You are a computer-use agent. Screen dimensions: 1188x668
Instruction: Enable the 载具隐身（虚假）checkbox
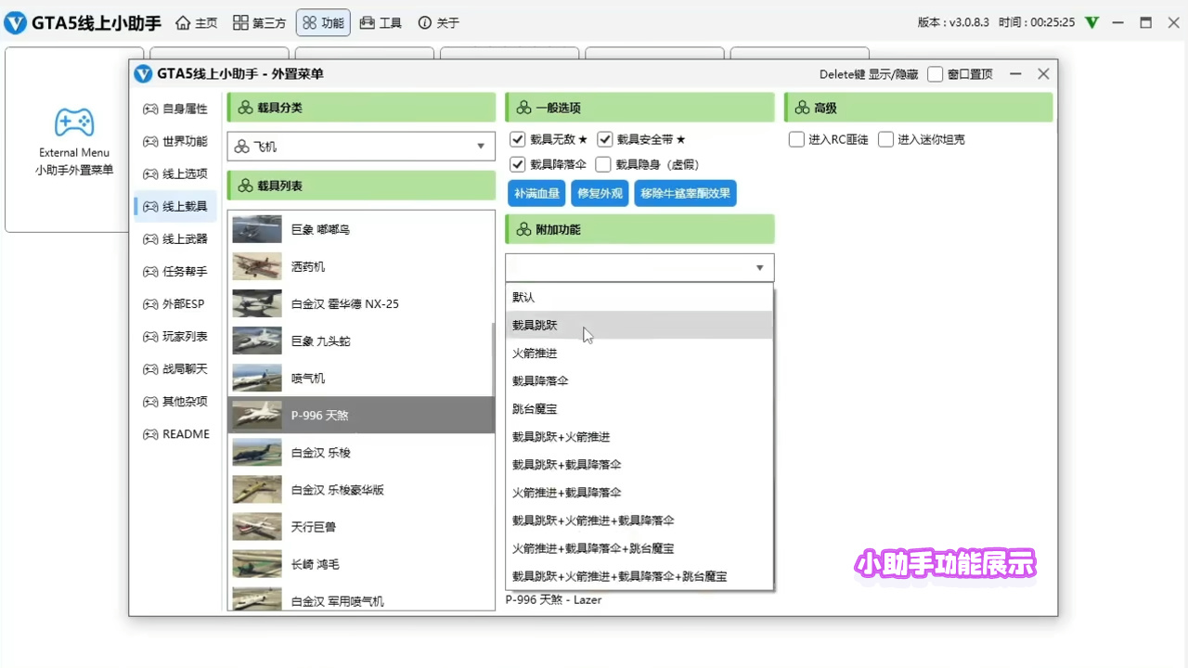tap(604, 164)
